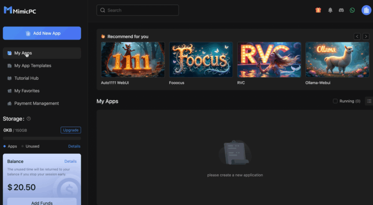
Task: Open the Auto1111 WebUI thumbnail
Action: click(x=133, y=60)
